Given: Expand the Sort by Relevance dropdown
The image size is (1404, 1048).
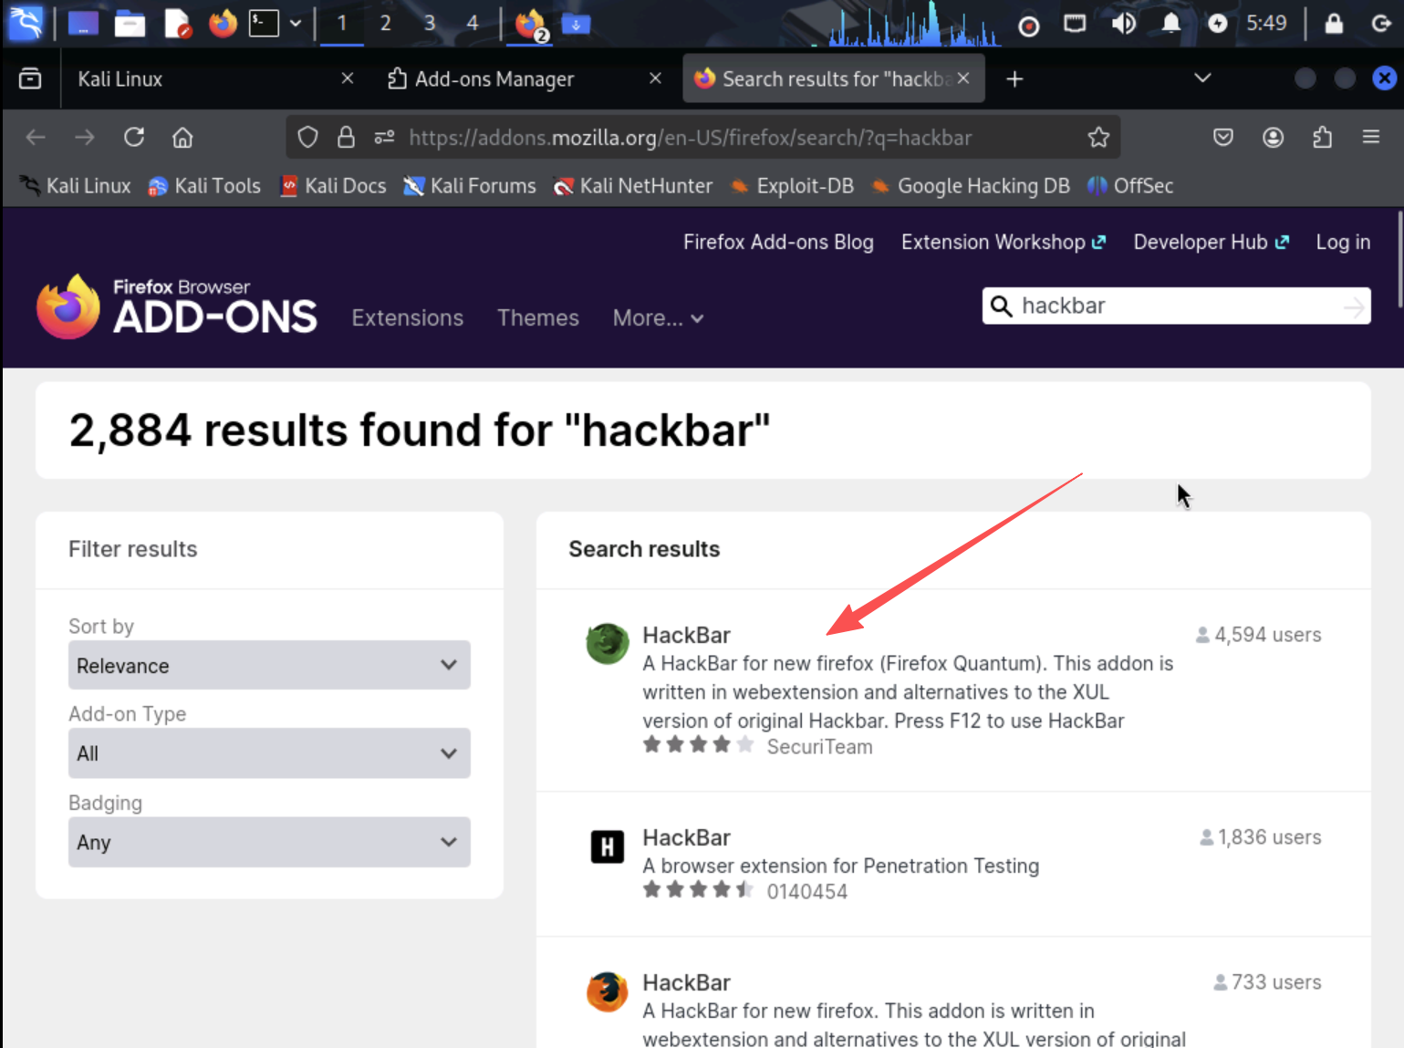Looking at the screenshot, I should (269, 666).
